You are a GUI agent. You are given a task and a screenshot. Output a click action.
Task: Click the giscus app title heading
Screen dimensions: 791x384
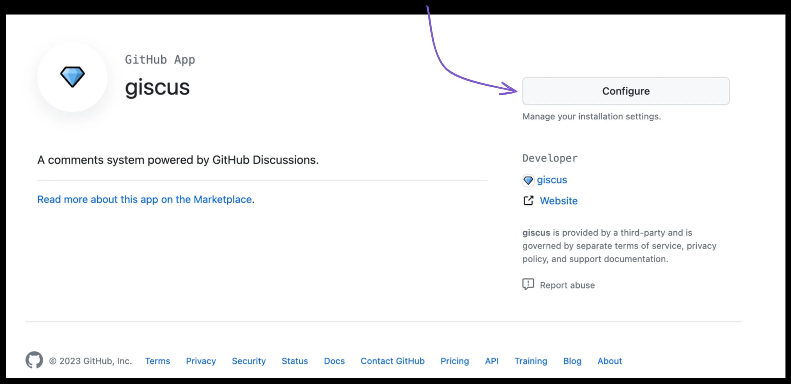(x=157, y=87)
